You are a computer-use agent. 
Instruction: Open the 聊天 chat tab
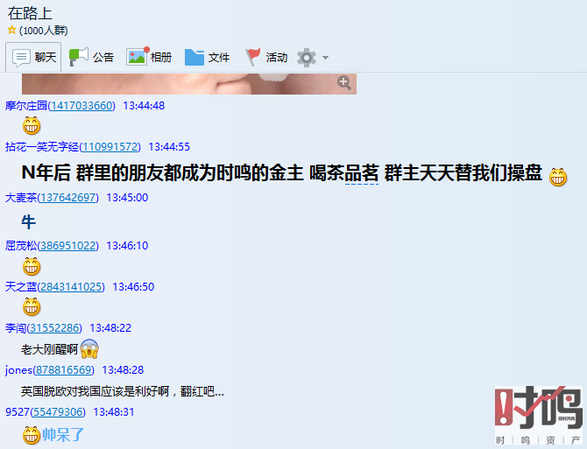33,57
